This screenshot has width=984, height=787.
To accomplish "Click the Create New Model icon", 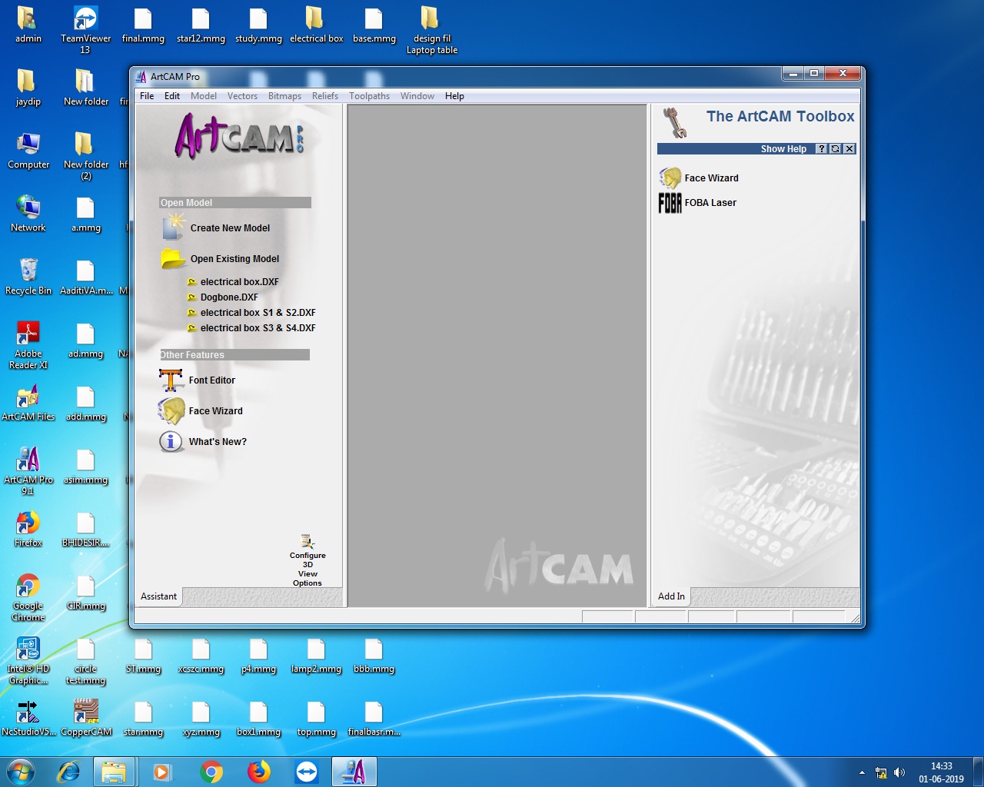I will click(x=173, y=227).
